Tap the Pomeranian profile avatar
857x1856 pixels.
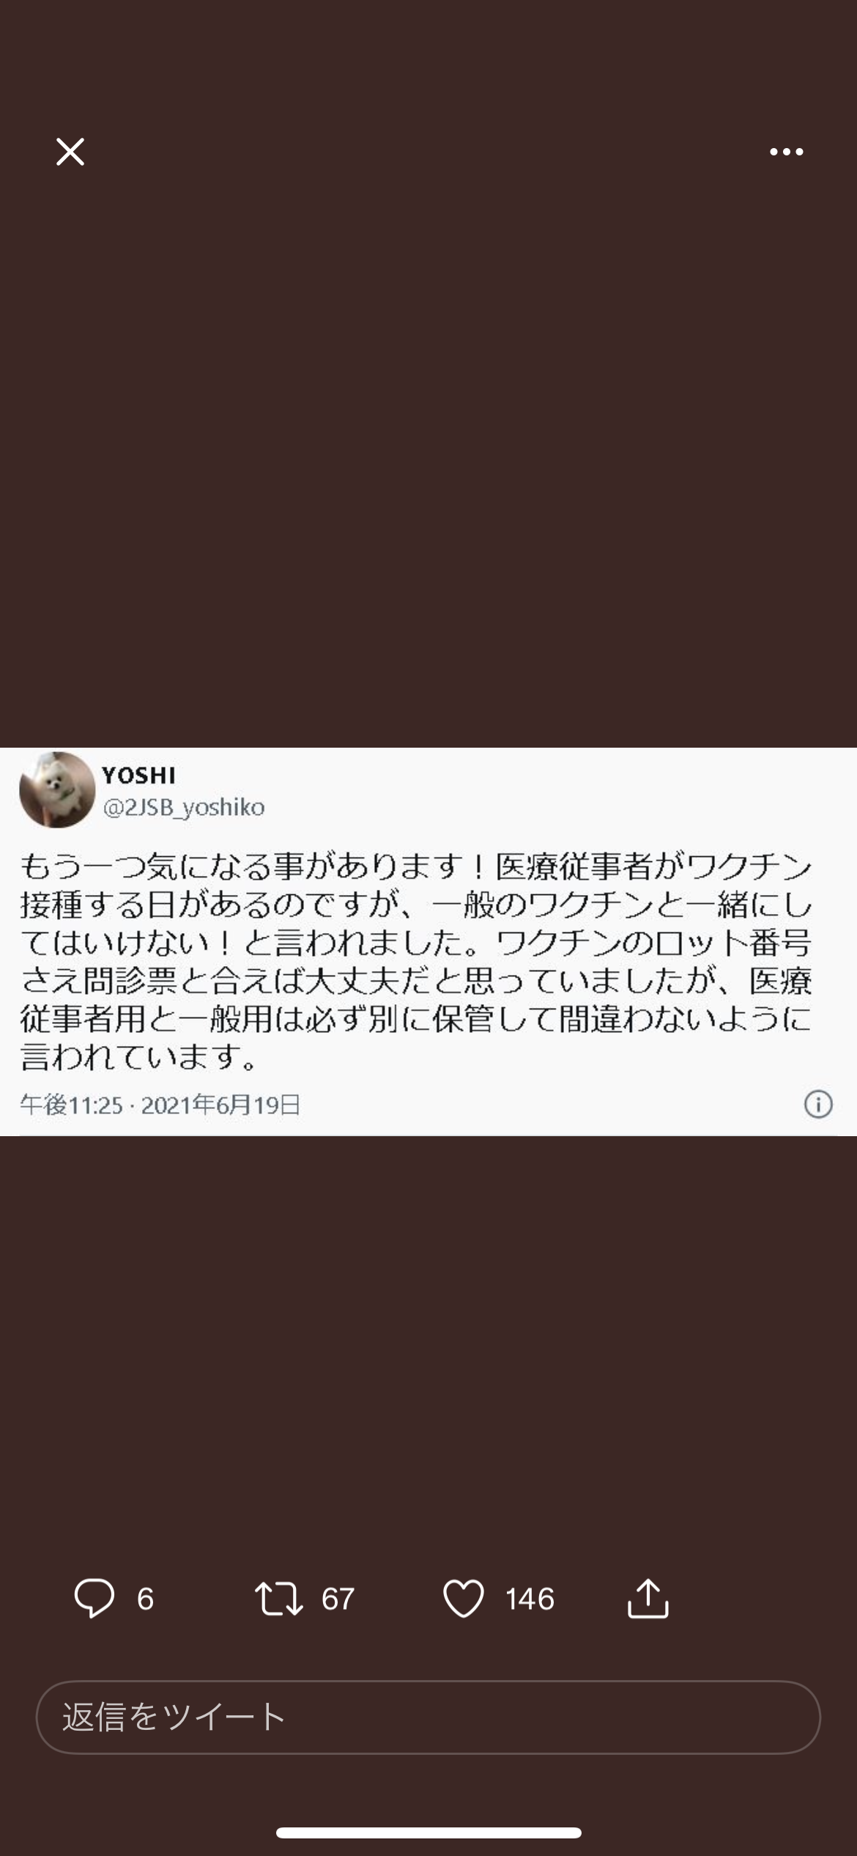57,790
